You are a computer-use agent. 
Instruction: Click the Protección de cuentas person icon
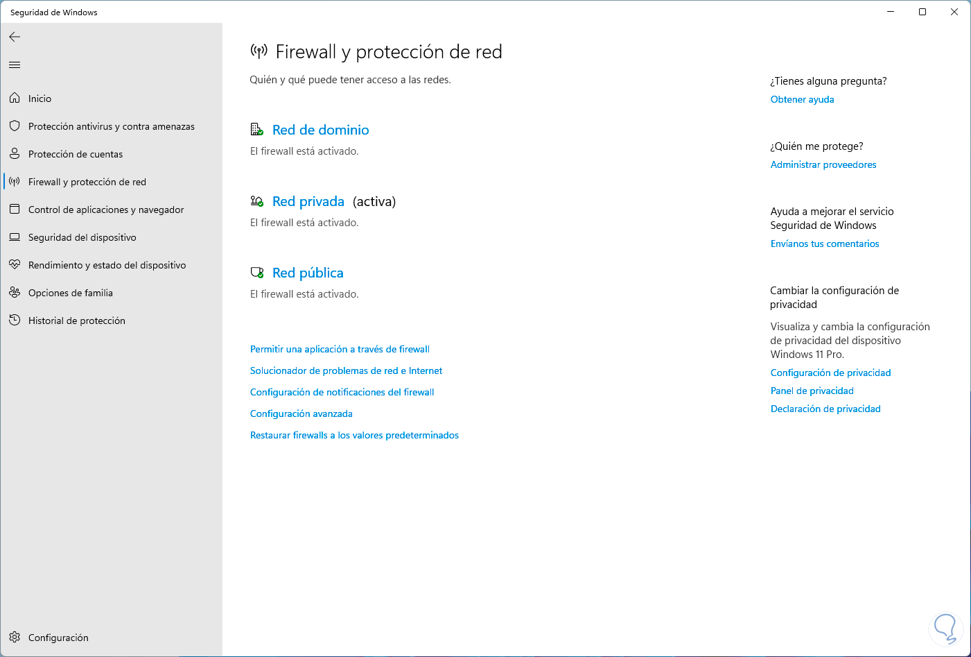tap(15, 154)
